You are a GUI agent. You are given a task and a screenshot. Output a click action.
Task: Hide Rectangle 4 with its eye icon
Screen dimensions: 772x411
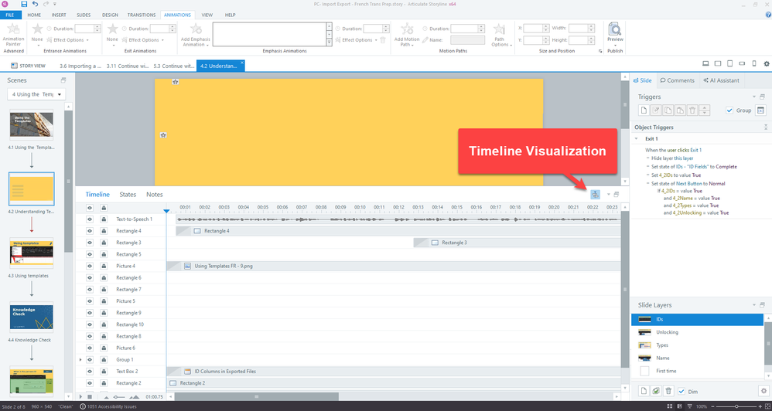point(90,231)
